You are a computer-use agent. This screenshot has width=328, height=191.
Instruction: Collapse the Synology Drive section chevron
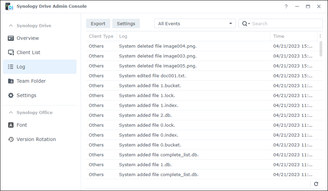tap(11, 26)
